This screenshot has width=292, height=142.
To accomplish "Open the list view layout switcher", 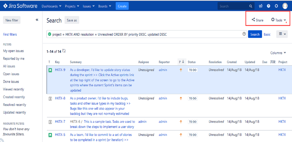I will coord(282,34).
